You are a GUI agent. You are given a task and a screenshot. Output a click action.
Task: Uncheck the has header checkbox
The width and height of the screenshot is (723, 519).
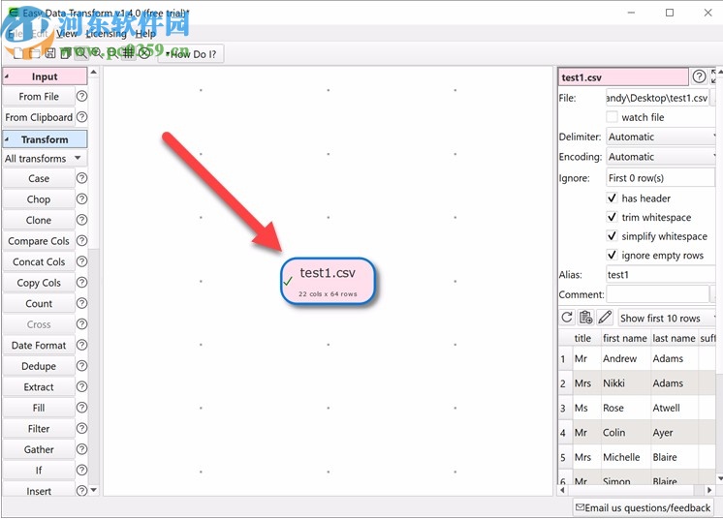pos(612,198)
